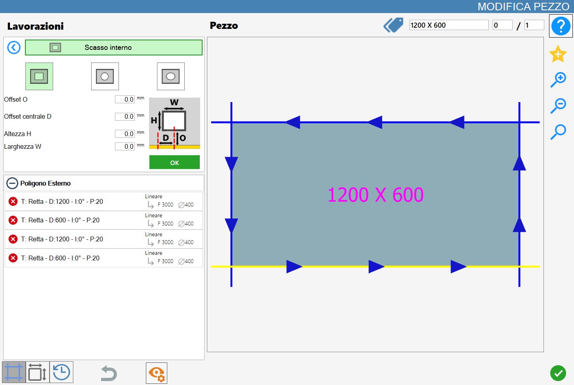Collapse the Poligono Esterno section
Viewport: 574px width, 385px height.
coord(12,183)
